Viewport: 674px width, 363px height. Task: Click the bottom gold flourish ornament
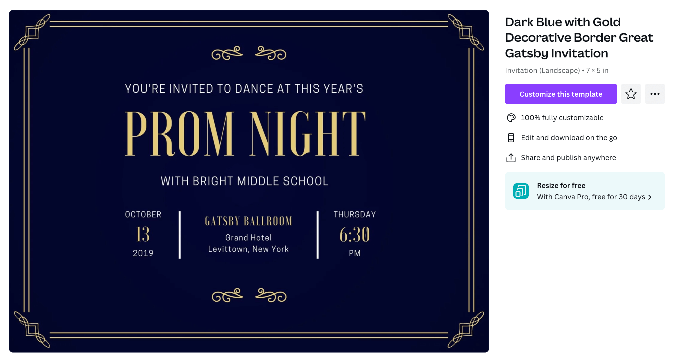click(249, 295)
